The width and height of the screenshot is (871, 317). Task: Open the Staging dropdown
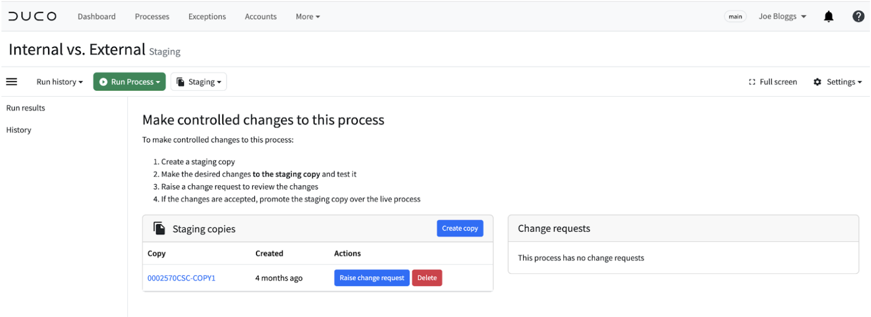(x=199, y=82)
